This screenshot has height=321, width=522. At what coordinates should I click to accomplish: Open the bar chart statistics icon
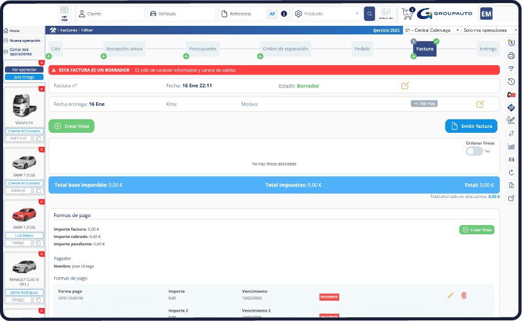click(512, 146)
